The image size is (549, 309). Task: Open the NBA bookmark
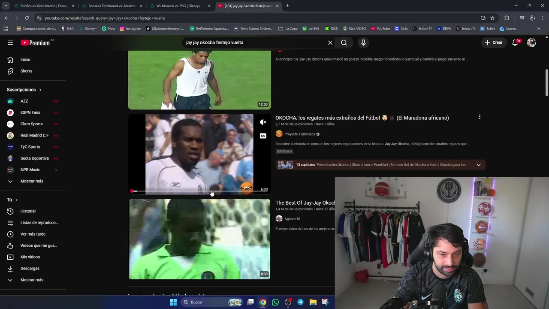click(67, 29)
